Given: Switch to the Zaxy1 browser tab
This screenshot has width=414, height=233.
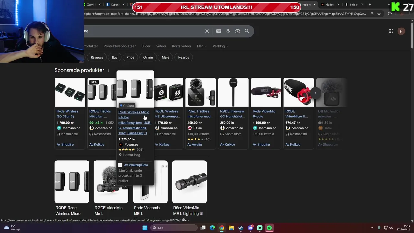Looking at the screenshot, I should (x=92, y=5).
